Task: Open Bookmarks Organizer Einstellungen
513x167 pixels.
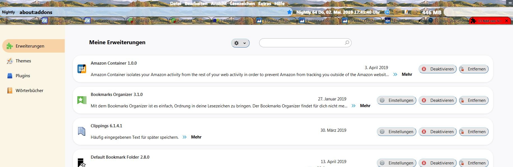Action: (396, 100)
